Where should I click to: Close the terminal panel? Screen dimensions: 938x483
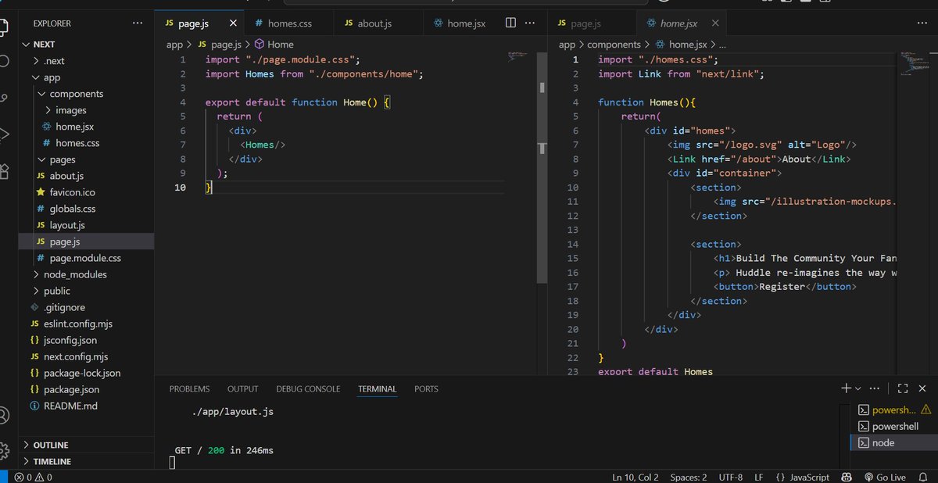tap(923, 388)
